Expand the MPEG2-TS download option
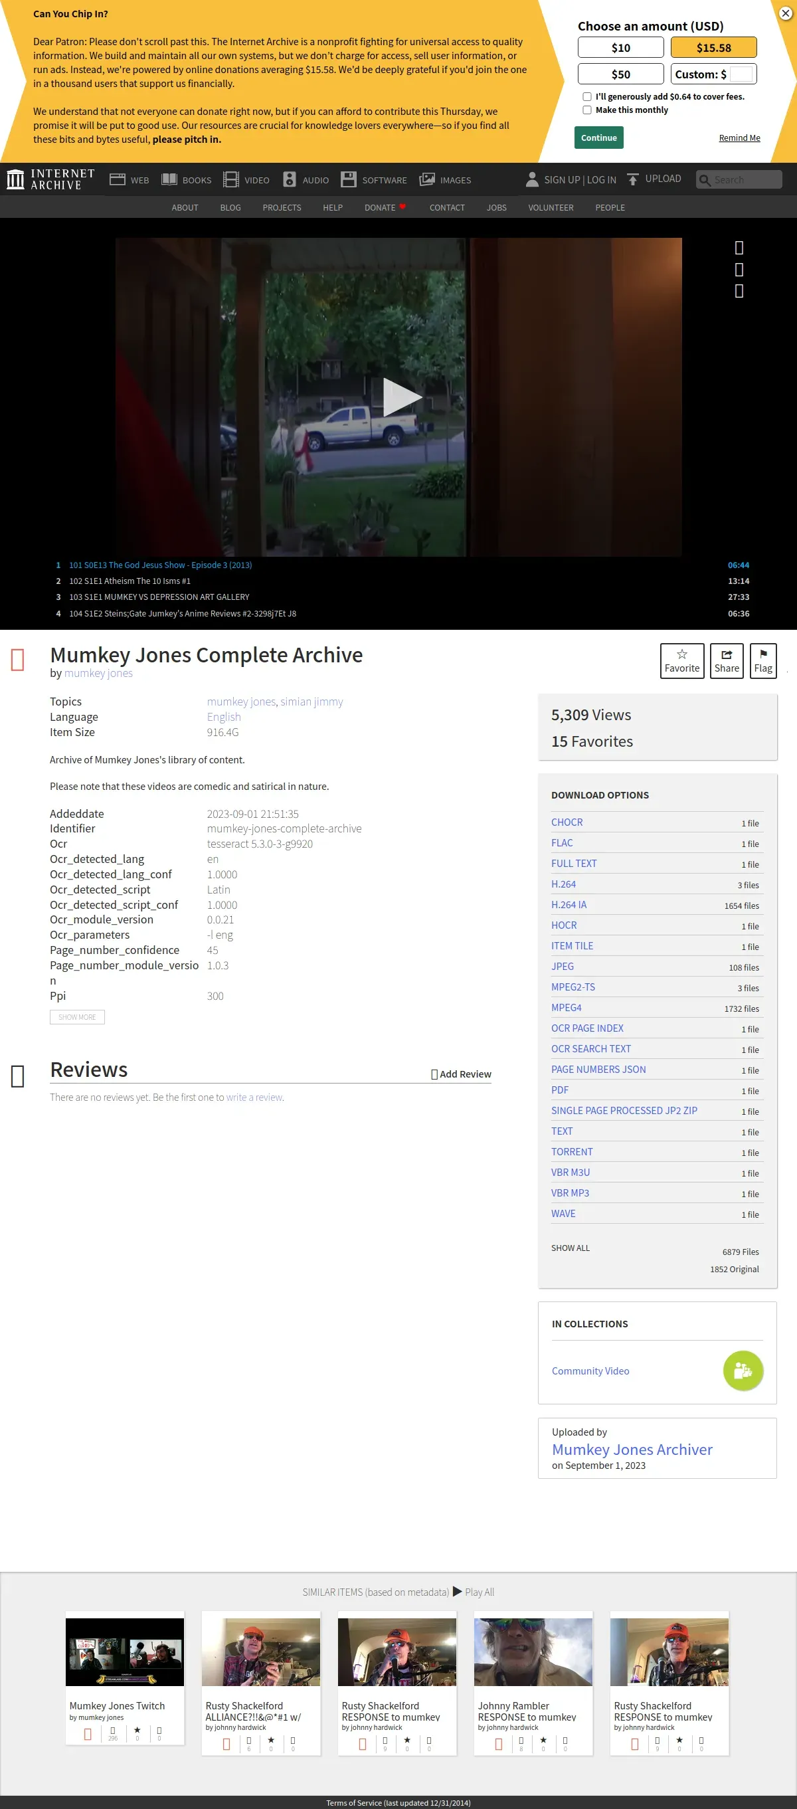This screenshot has width=797, height=1809. (x=573, y=987)
